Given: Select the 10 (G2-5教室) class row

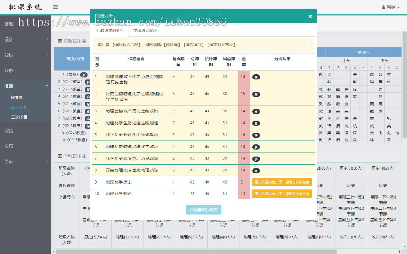Looking at the screenshot, I should (x=74, y=140).
